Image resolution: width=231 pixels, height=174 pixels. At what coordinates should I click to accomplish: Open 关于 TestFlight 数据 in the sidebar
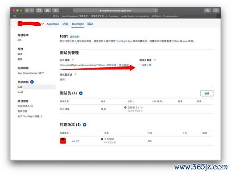coord(28,116)
